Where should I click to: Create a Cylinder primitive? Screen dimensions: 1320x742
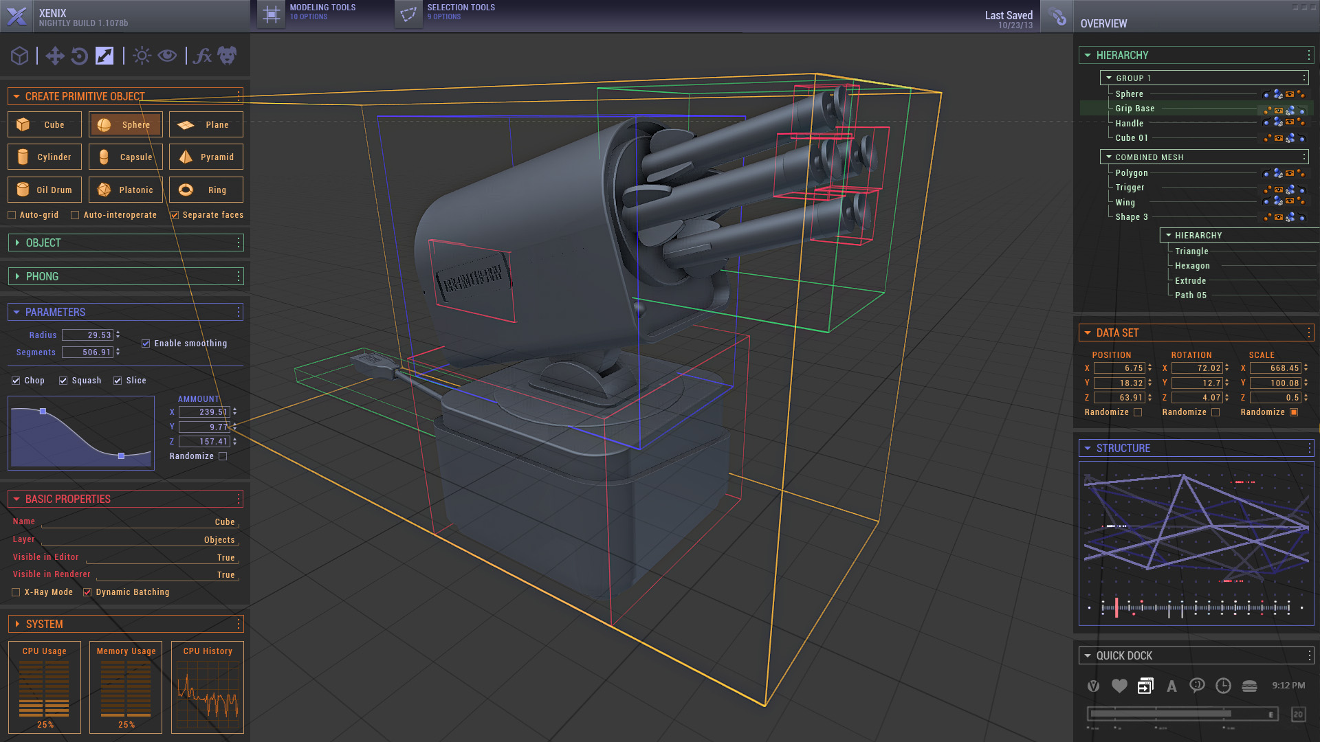coord(45,157)
